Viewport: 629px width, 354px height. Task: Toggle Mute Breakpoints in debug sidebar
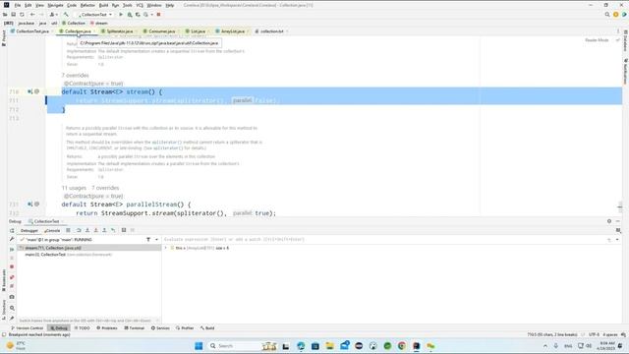12,286
